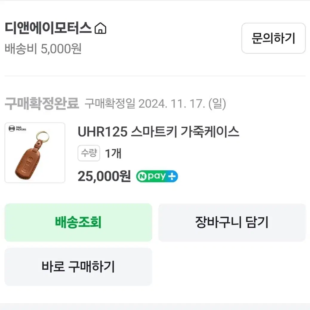Screen dimensions: 310x310
Task: Open the UHR125 스마트키 가죽케이스 product title
Action: click(x=158, y=132)
